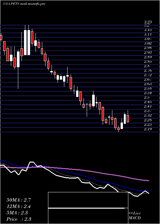This screenshot has height=224, width=160.
Task: Click the 2.19 price axis label
Action: coord(148,129)
